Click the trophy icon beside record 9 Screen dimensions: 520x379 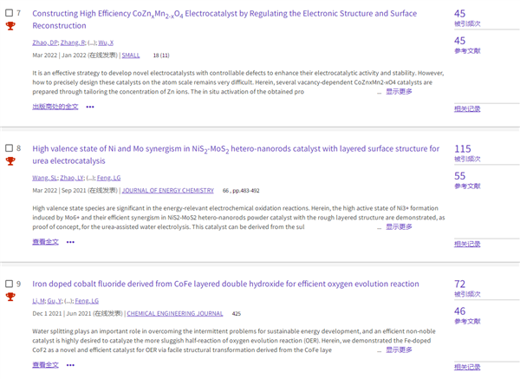[10, 297]
